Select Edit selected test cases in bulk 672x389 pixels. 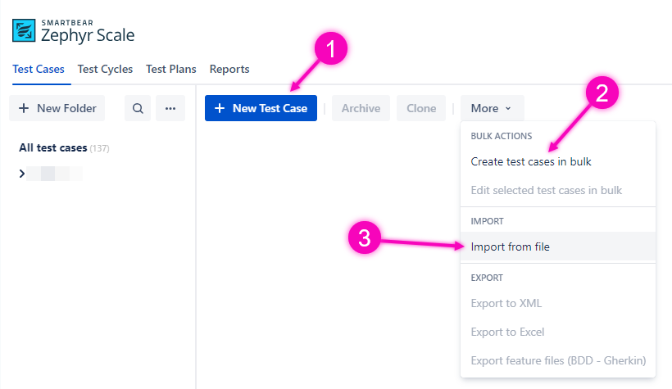click(546, 190)
